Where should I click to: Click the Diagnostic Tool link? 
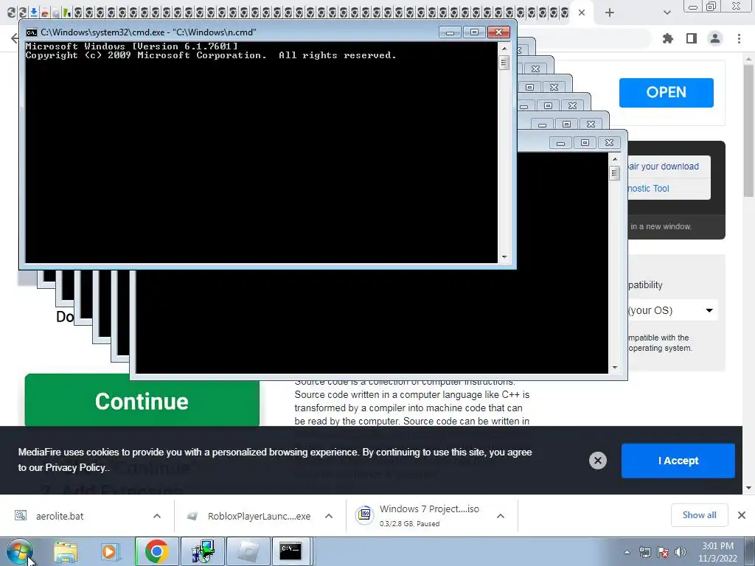pos(649,189)
